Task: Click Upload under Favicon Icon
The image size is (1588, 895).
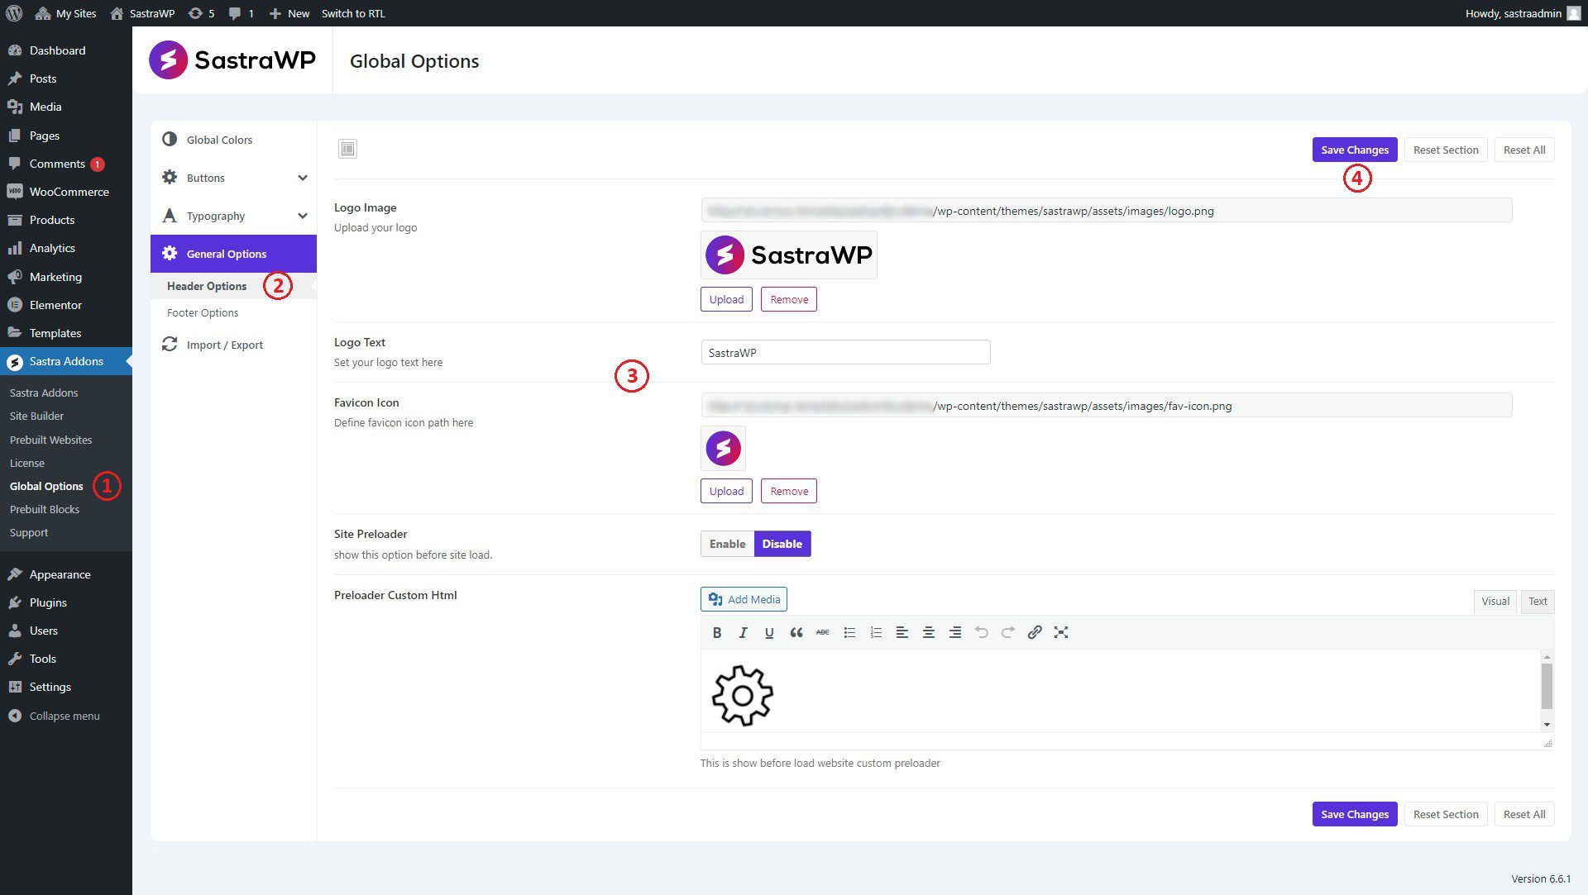Action: point(726,491)
